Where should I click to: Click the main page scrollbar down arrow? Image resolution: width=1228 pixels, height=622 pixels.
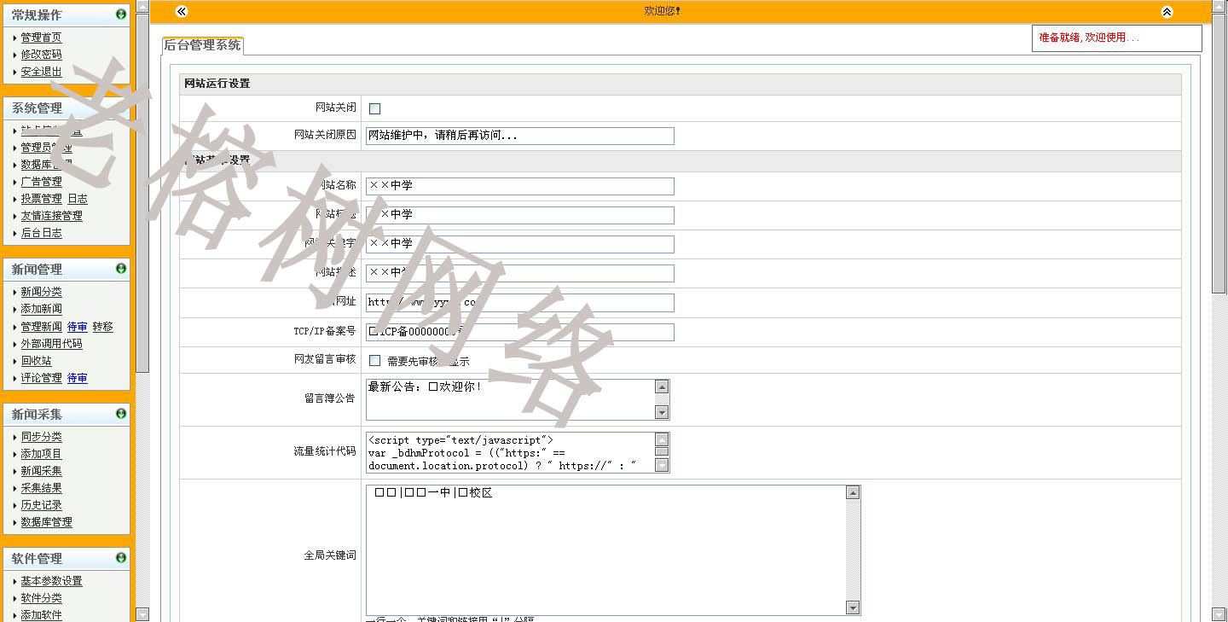coord(1219,614)
